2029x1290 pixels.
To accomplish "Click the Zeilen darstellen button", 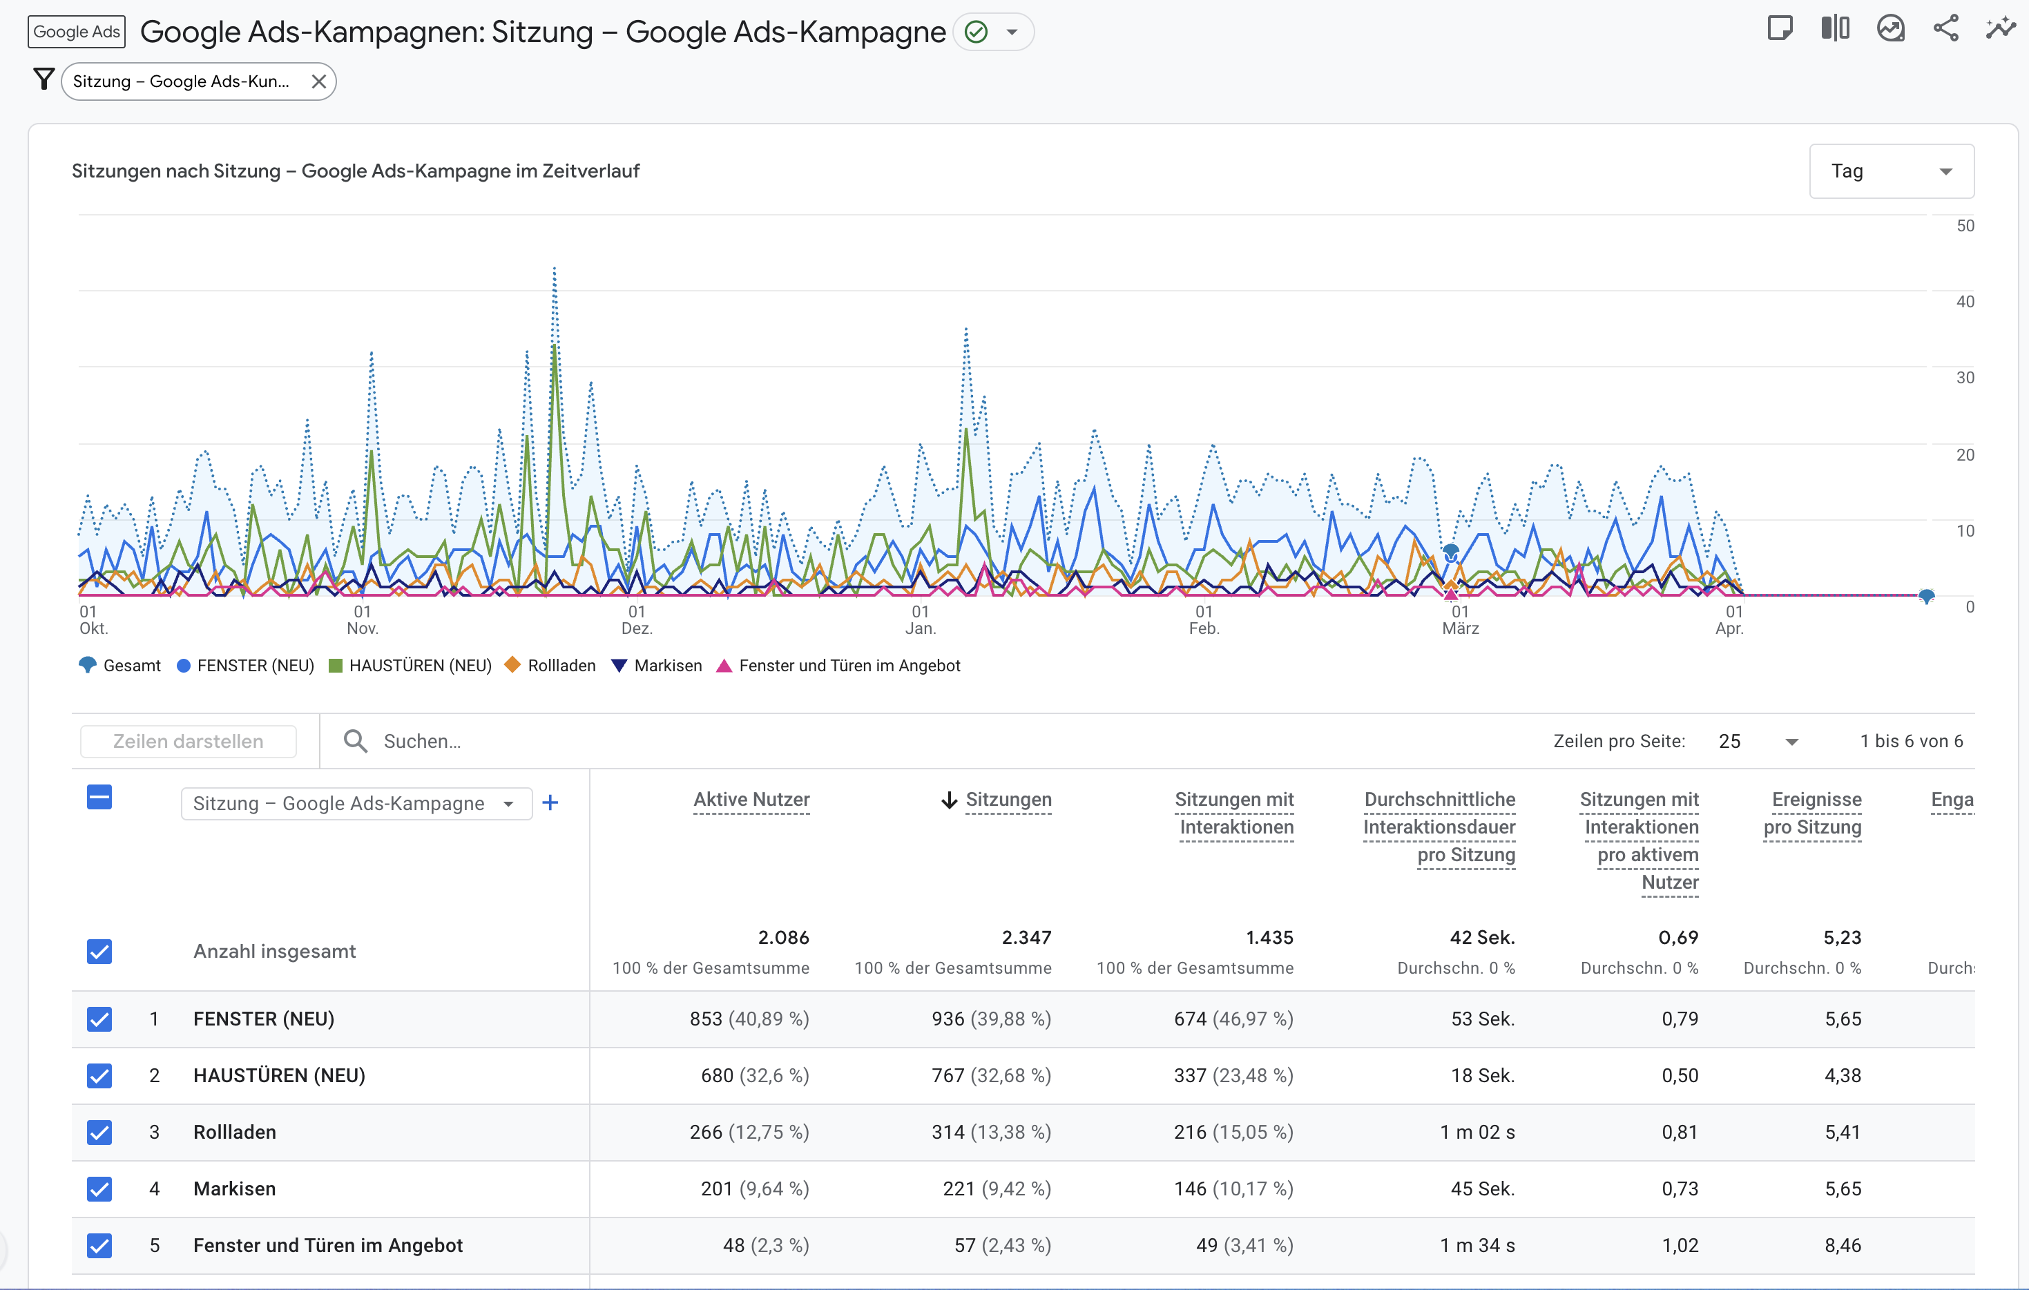I will 188,740.
